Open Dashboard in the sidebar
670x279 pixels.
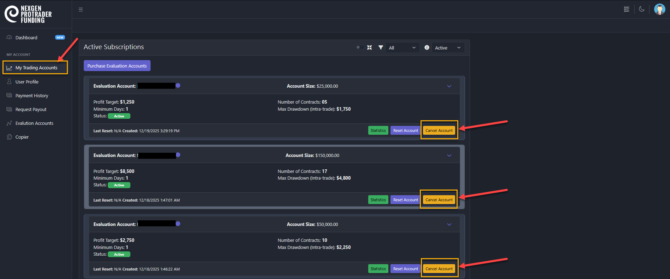(27, 38)
